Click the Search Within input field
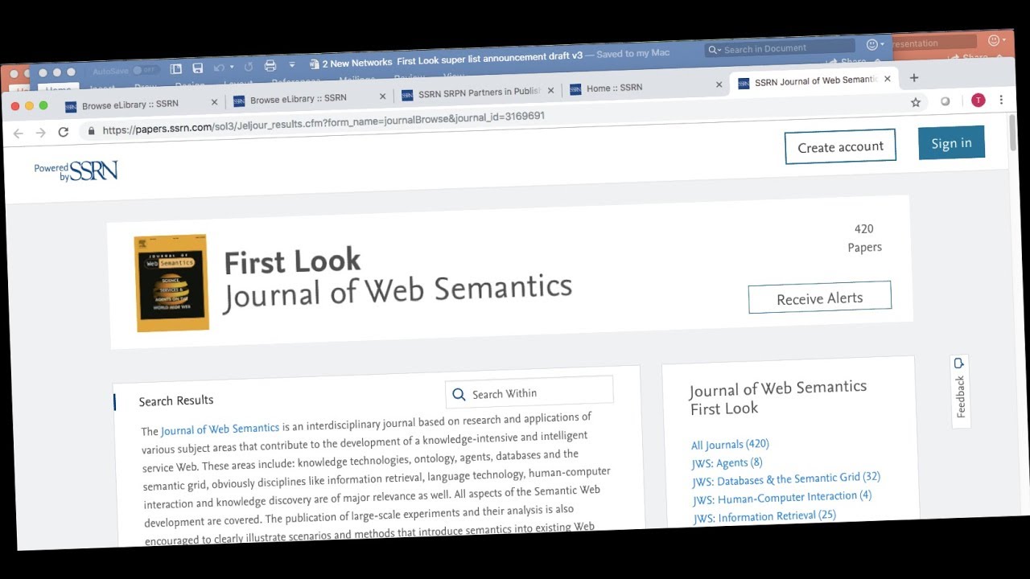The height and width of the screenshot is (579, 1030). coord(529,392)
